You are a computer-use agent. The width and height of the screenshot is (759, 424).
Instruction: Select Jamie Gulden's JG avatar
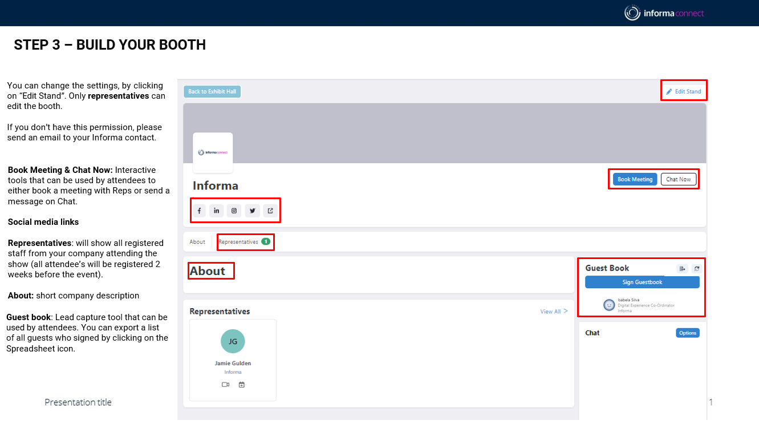233,341
